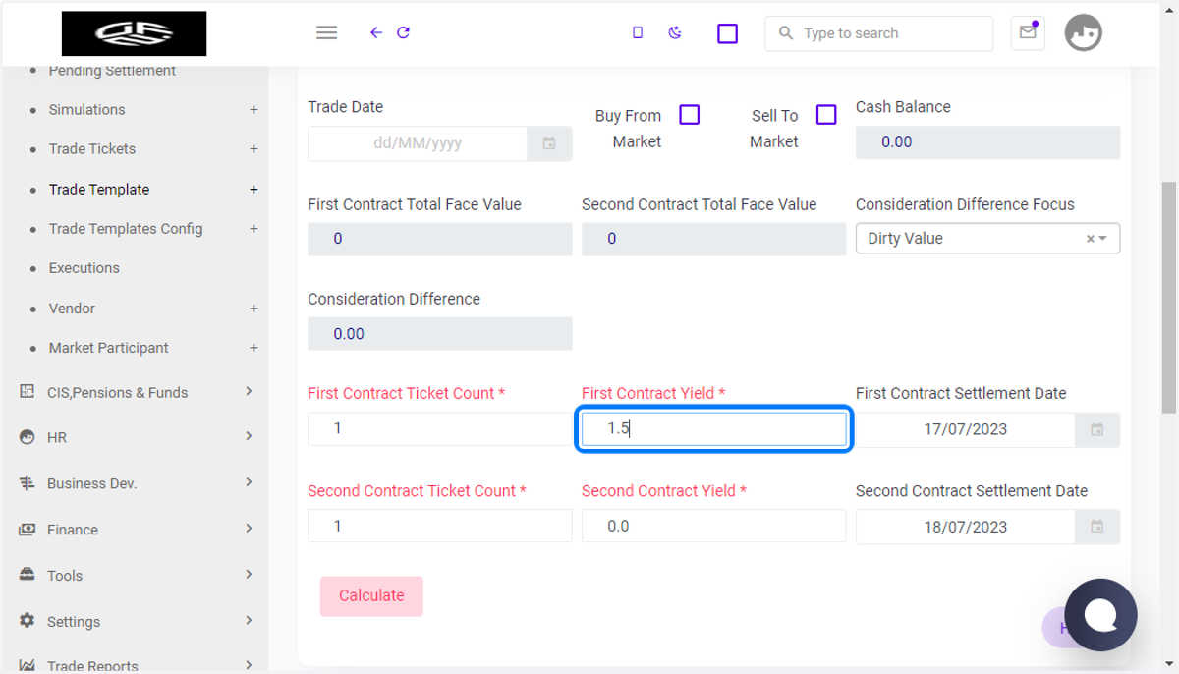Open the chat bubble widget
1179x674 pixels.
1100,615
